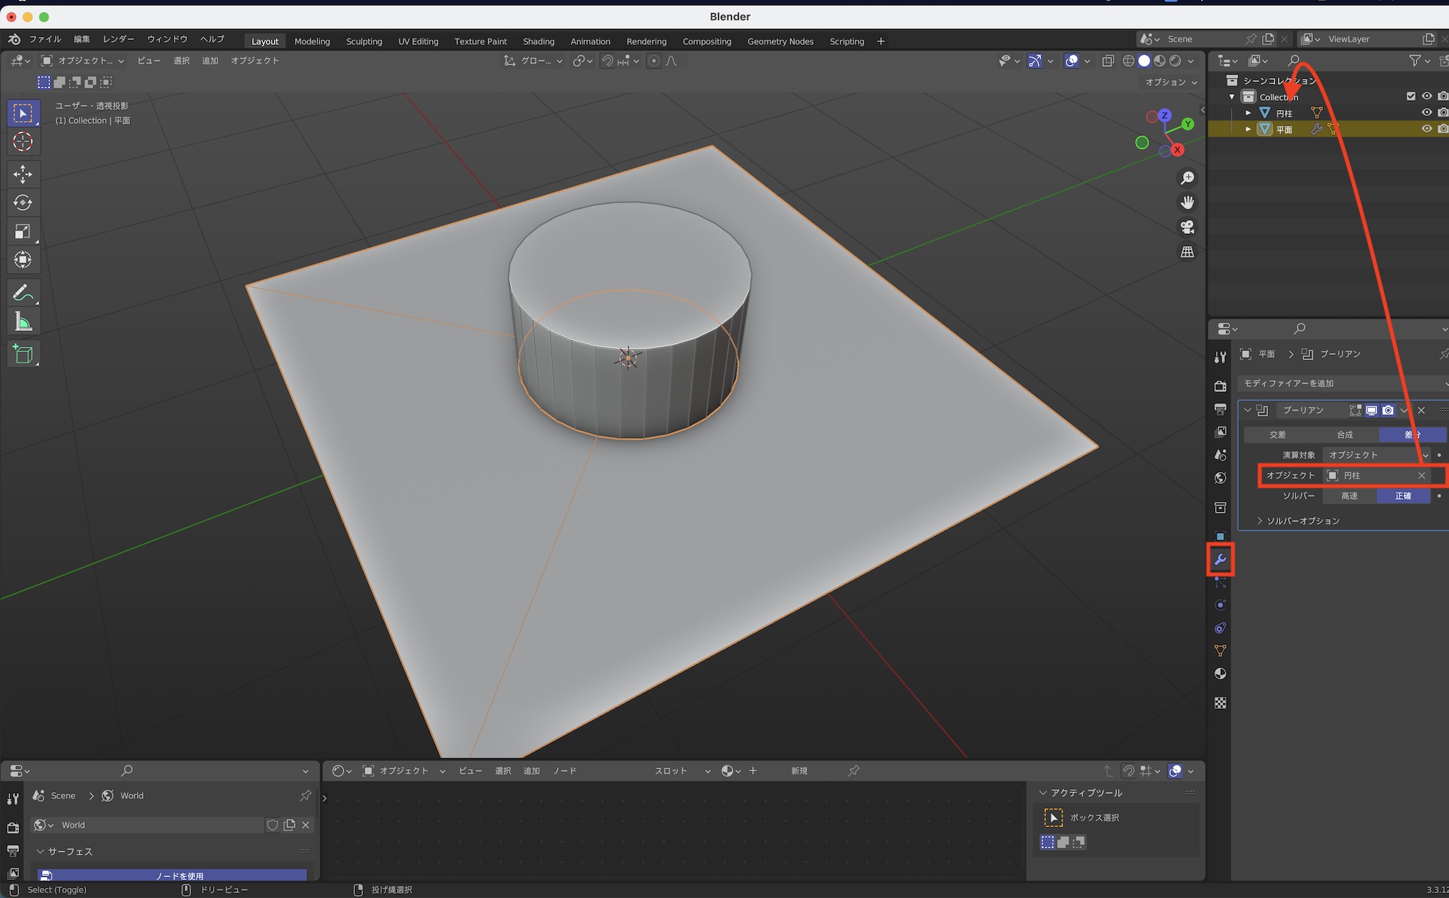
Task: Select the Annotate tool
Action: coord(22,293)
